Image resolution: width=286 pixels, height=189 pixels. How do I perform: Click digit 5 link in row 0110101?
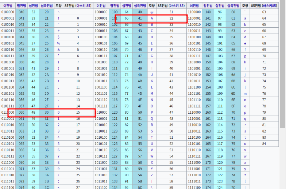[x=58, y=143]
